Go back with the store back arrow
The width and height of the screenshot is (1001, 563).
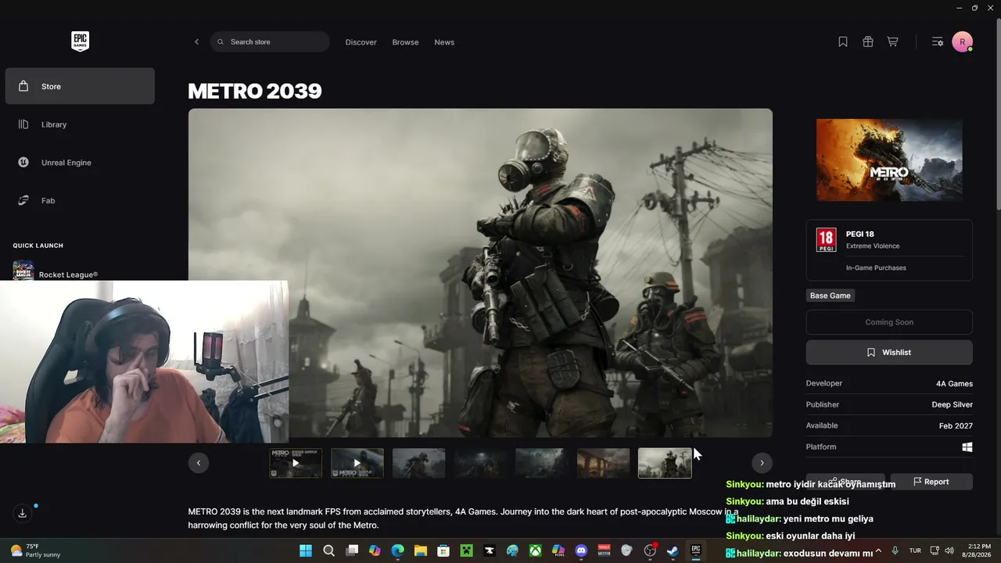coord(196,42)
